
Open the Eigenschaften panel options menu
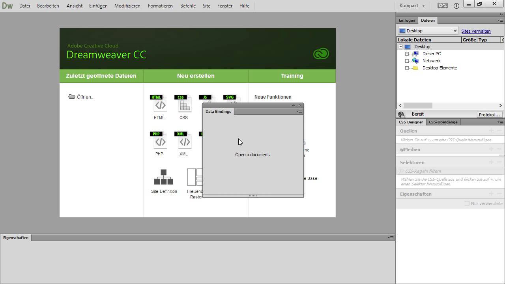(391, 237)
